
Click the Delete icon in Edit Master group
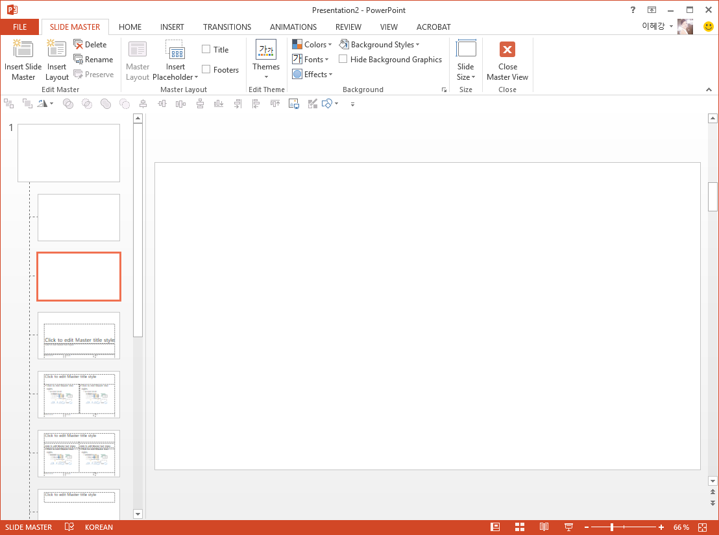click(x=93, y=44)
